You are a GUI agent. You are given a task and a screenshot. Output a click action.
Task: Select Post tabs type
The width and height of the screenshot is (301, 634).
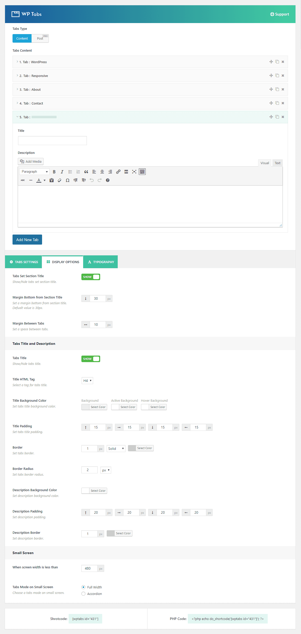point(40,38)
